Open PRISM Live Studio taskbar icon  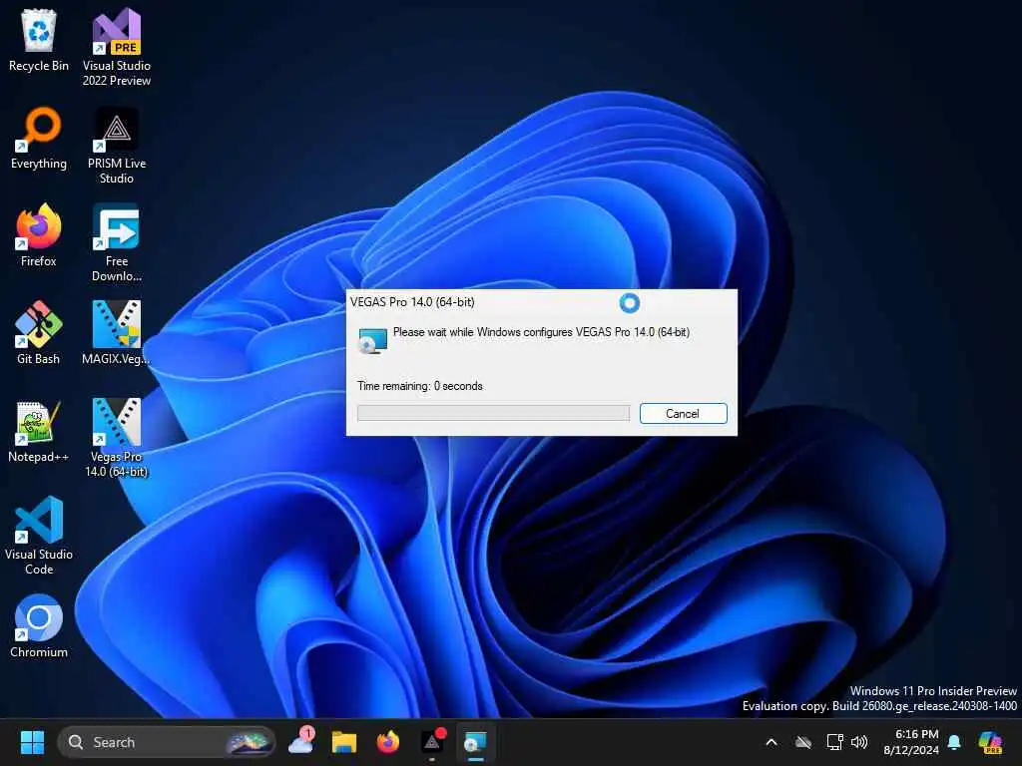pyautogui.click(x=432, y=742)
